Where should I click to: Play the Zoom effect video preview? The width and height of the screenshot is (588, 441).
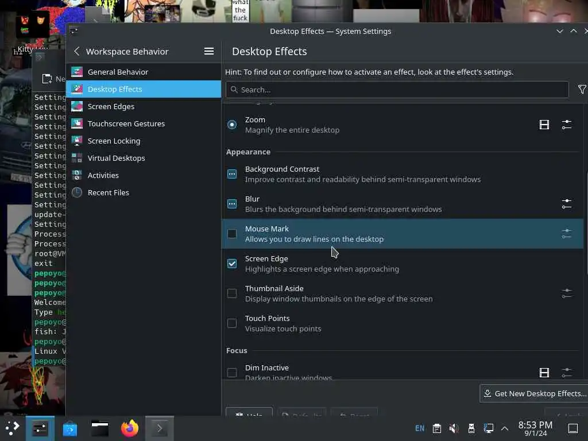click(544, 125)
